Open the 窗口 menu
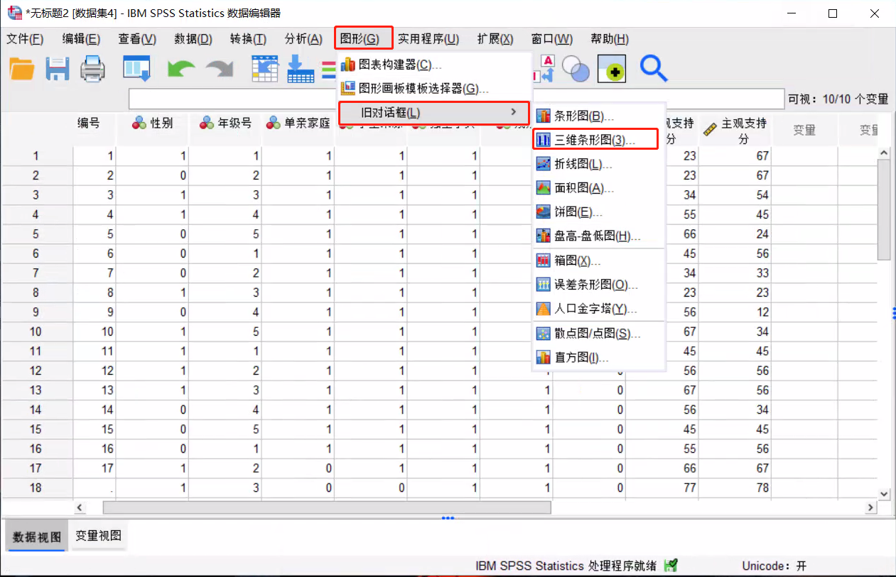 click(551, 39)
